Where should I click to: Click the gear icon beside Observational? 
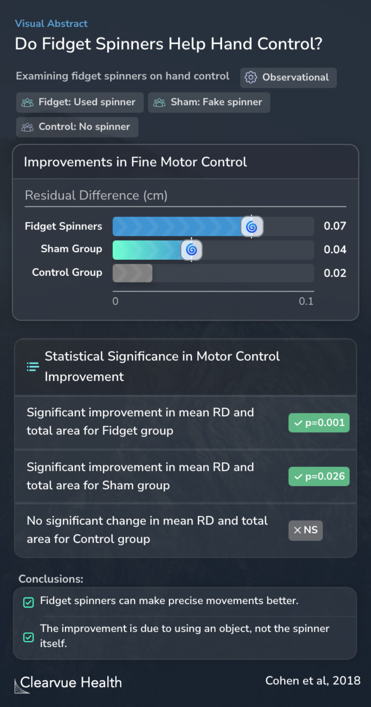pyautogui.click(x=251, y=77)
